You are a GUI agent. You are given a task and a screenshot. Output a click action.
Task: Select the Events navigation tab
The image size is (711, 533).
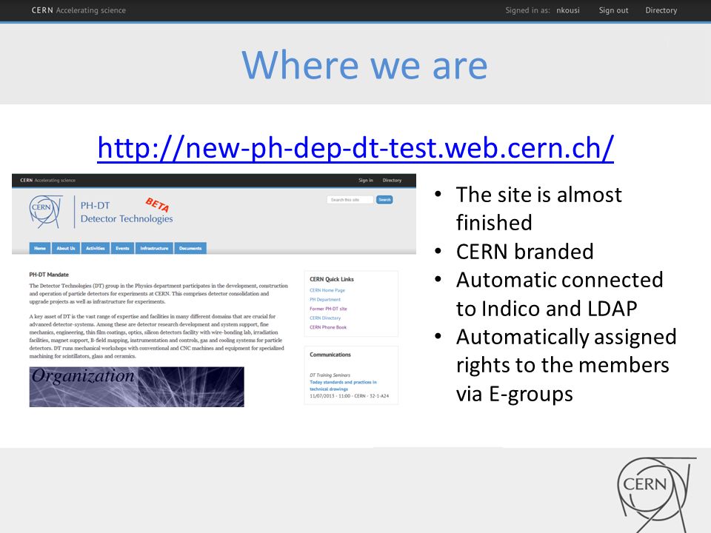(122, 248)
